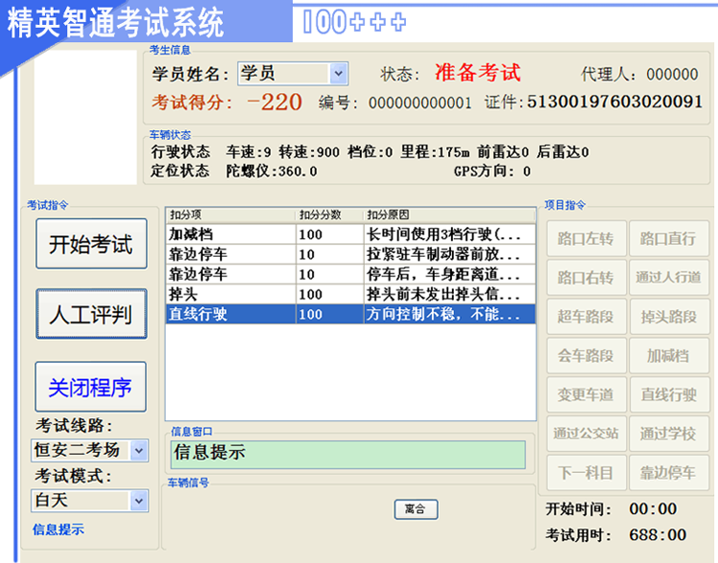
Task: Click the 变更车道 command button
Action: [586, 394]
